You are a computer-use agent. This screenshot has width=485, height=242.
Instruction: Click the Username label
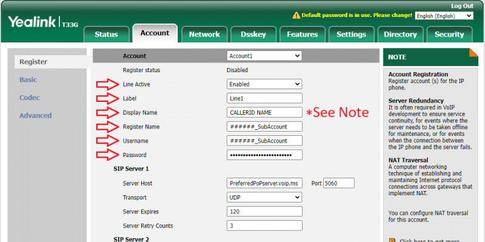[135, 141]
